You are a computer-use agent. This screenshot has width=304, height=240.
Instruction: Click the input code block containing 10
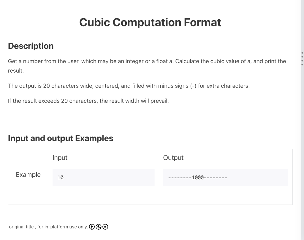pos(103,178)
